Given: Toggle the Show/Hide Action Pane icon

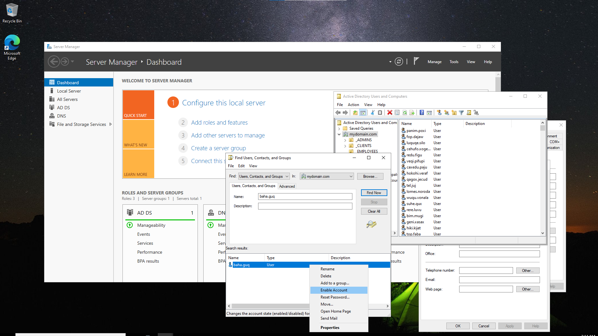Looking at the screenshot, I should (429, 112).
